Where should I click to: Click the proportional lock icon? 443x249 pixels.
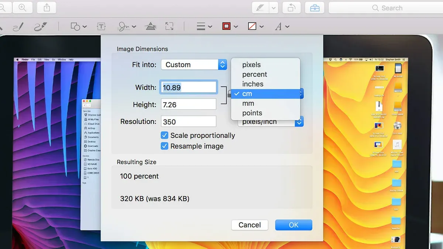[229, 94]
